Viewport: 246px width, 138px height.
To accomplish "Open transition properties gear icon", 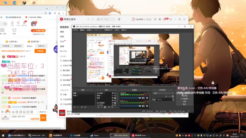I will [x=173, y=96].
